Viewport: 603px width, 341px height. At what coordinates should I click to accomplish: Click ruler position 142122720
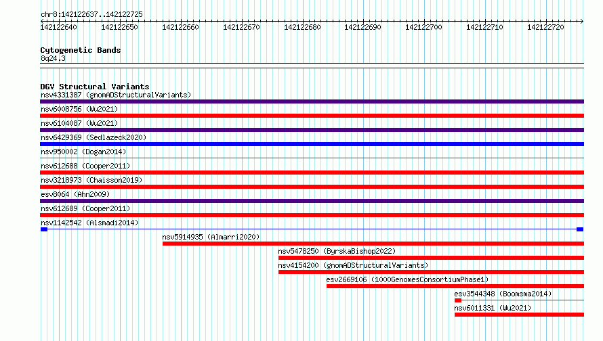point(545,27)
